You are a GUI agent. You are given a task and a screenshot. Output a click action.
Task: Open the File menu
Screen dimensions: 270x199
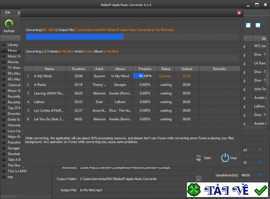[8, 13]
